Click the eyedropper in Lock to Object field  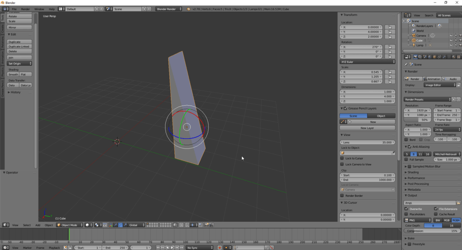pos(393,153)
